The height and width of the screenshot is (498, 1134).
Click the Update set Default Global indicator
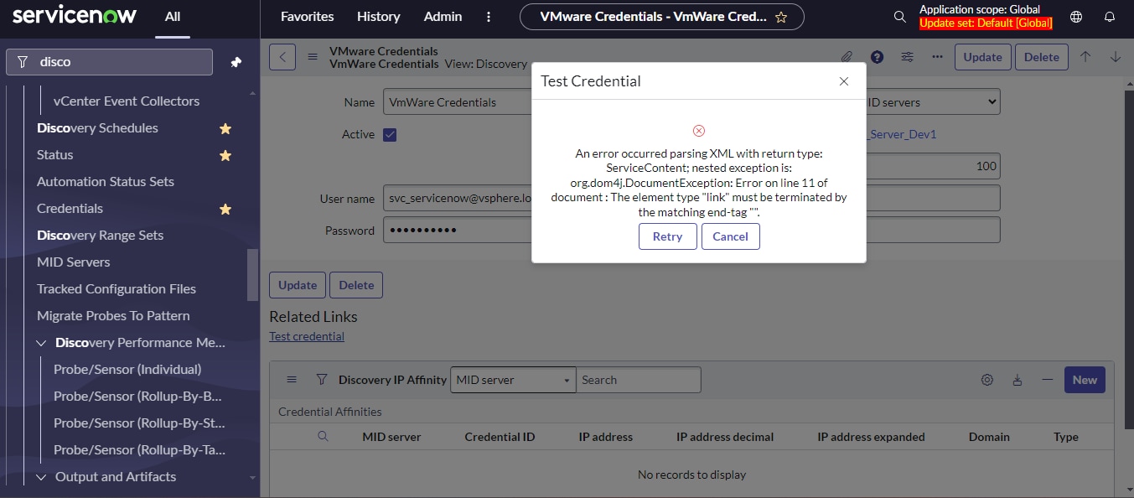(986, 23)
